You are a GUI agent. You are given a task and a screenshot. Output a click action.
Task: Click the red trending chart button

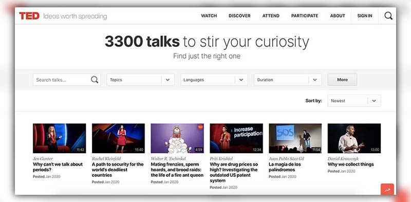(387, 190)
